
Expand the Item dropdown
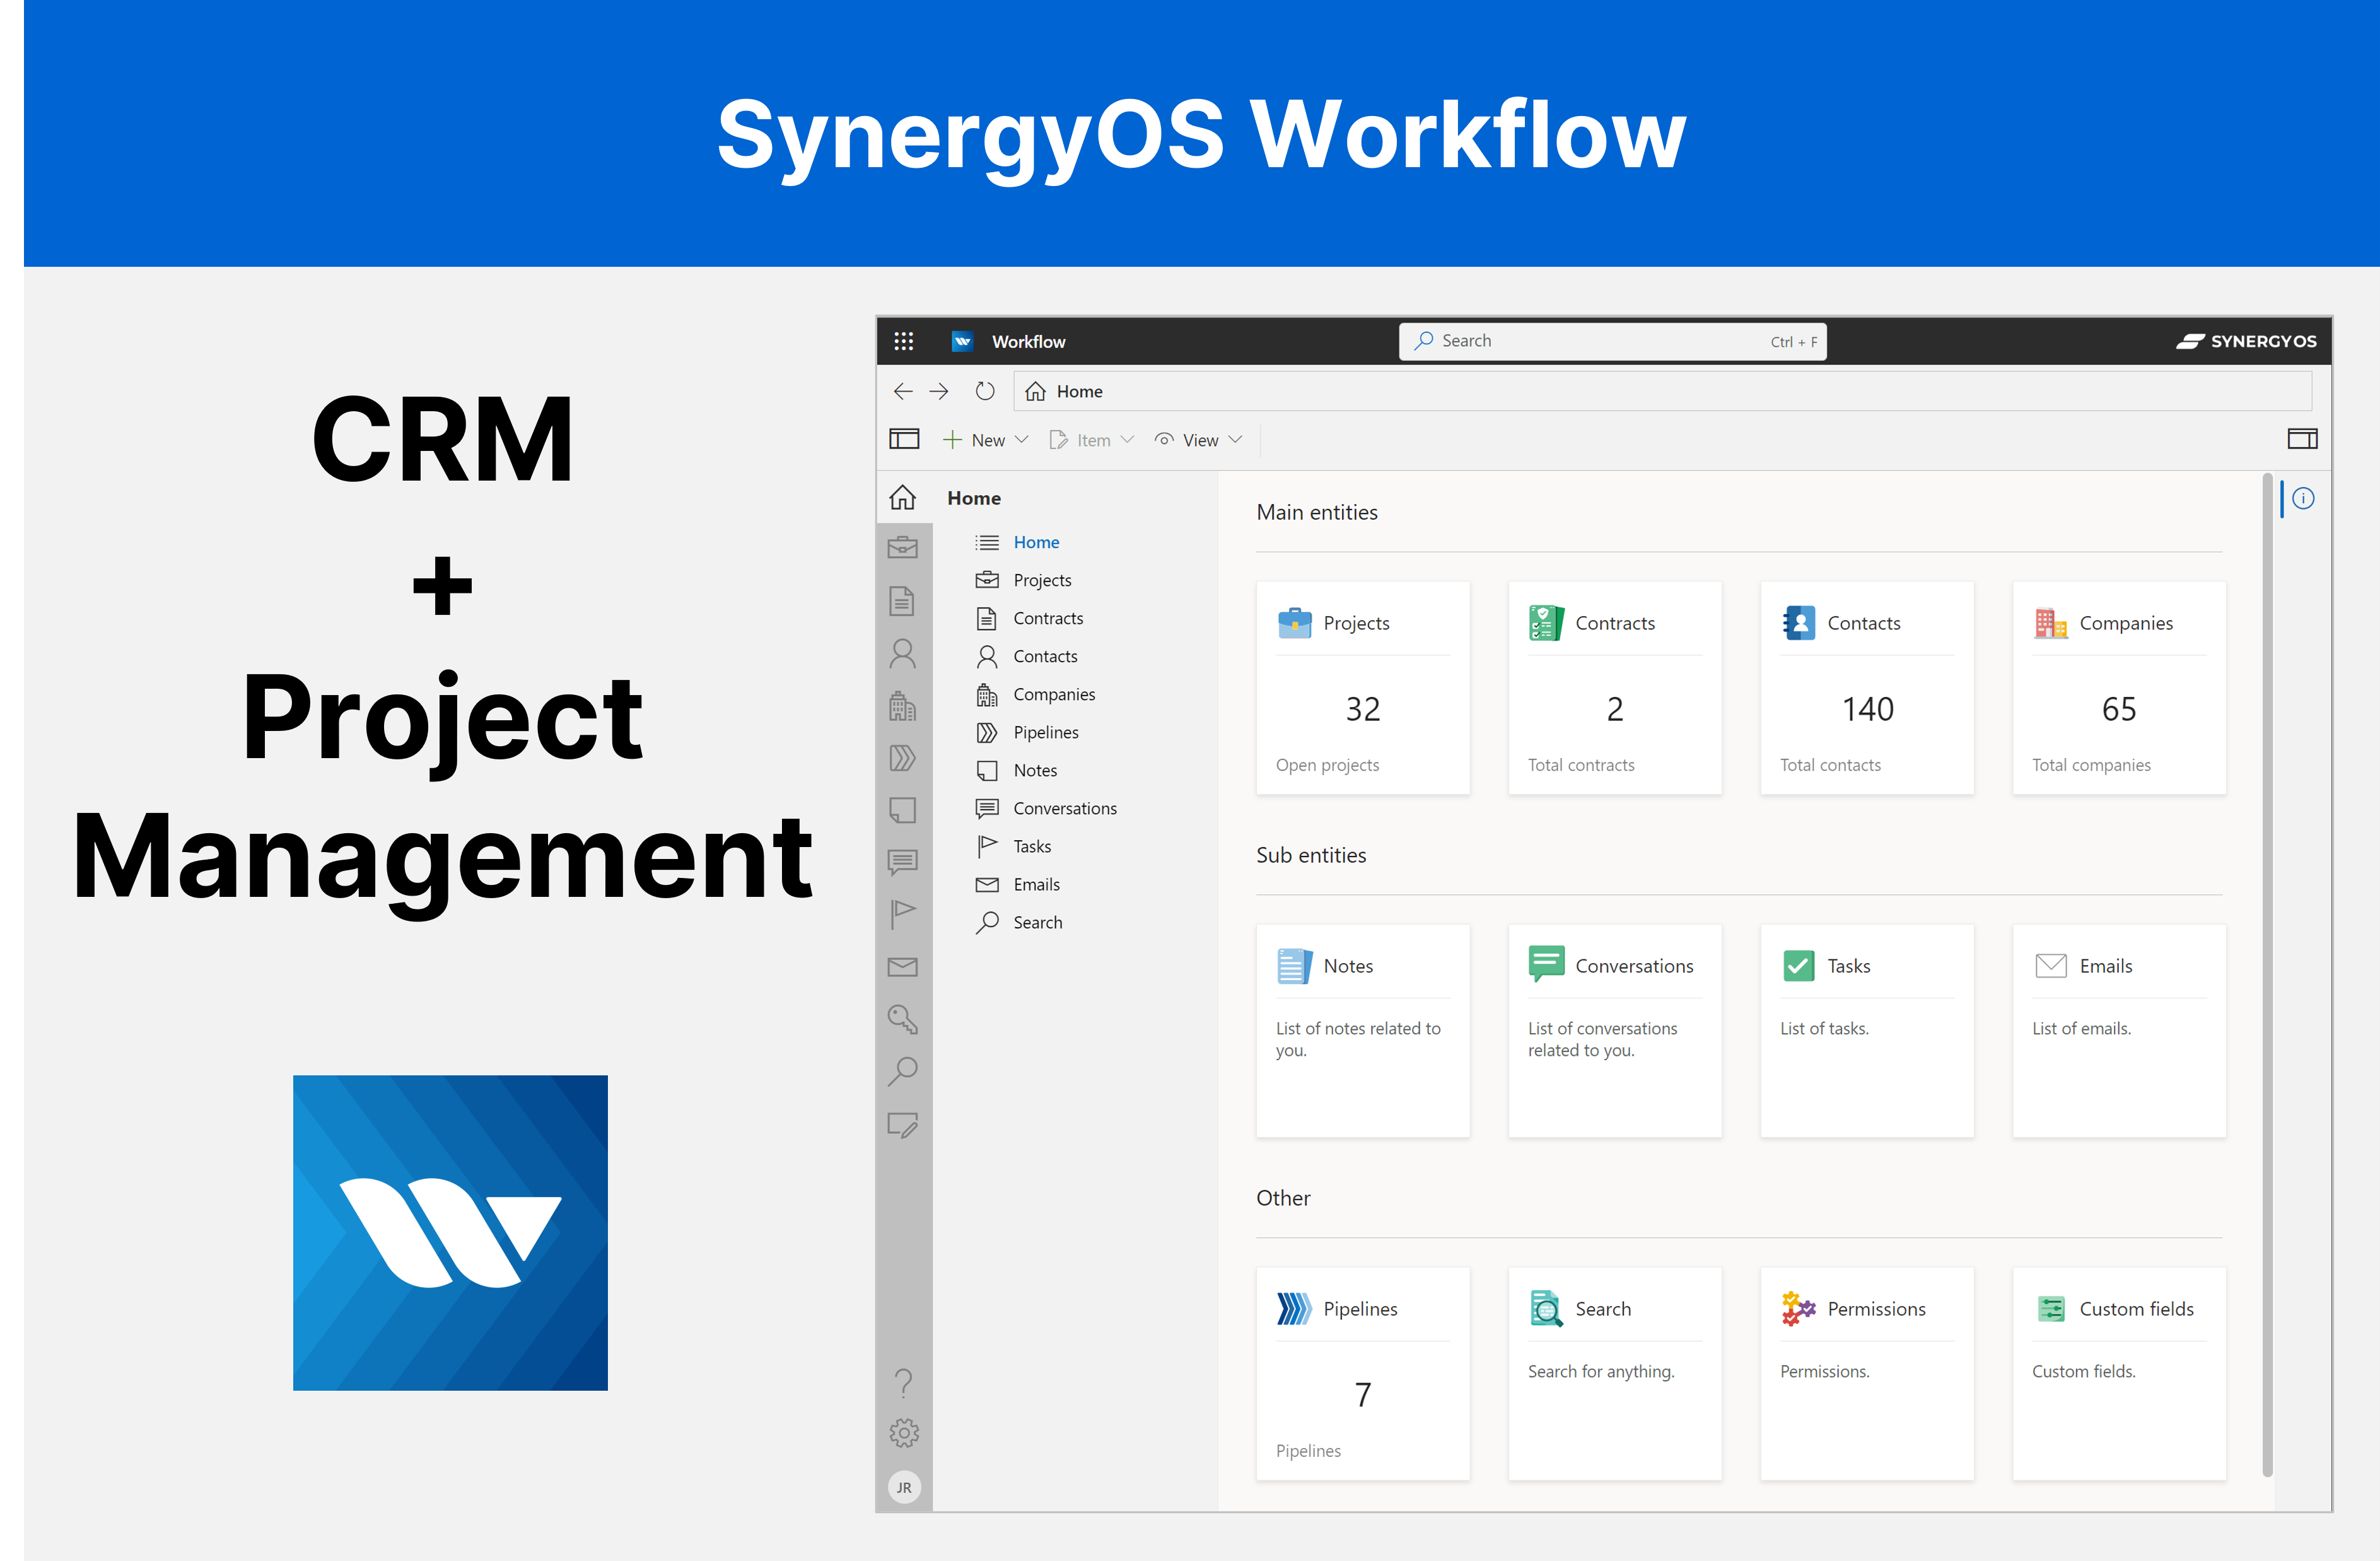(x=1091, y=440)
